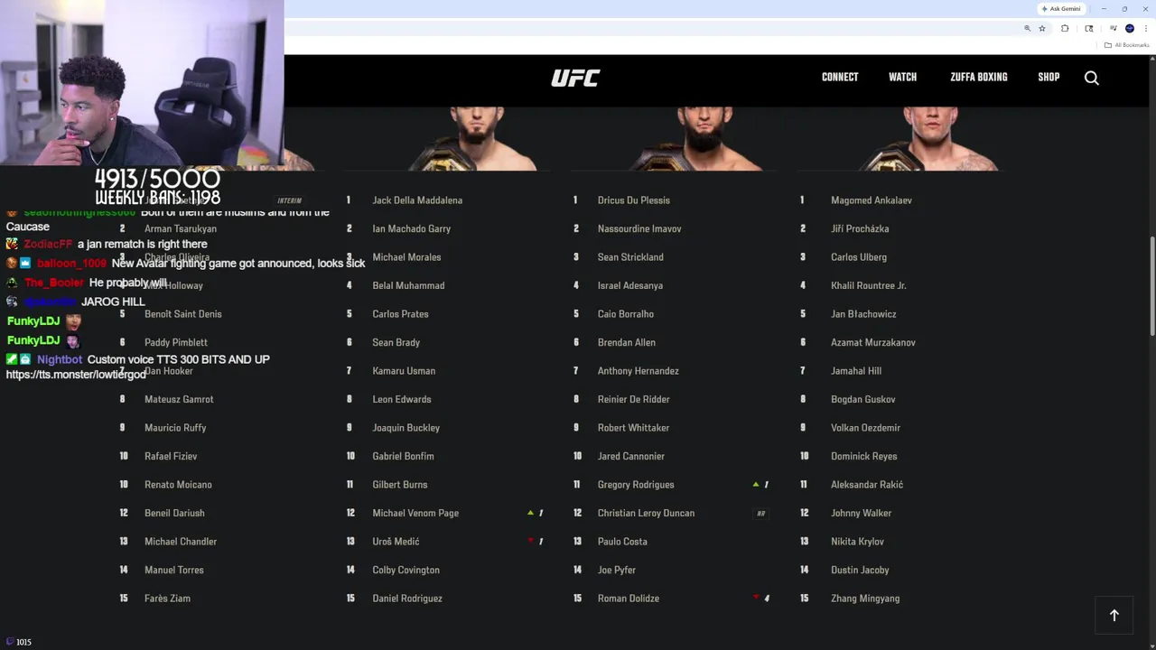1156x650 pixels.
Task: Open Gregory Rodrigues fighter page
Action: click(636, 485)
